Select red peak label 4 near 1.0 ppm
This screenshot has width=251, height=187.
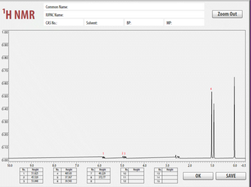click(x=211, y=89)
